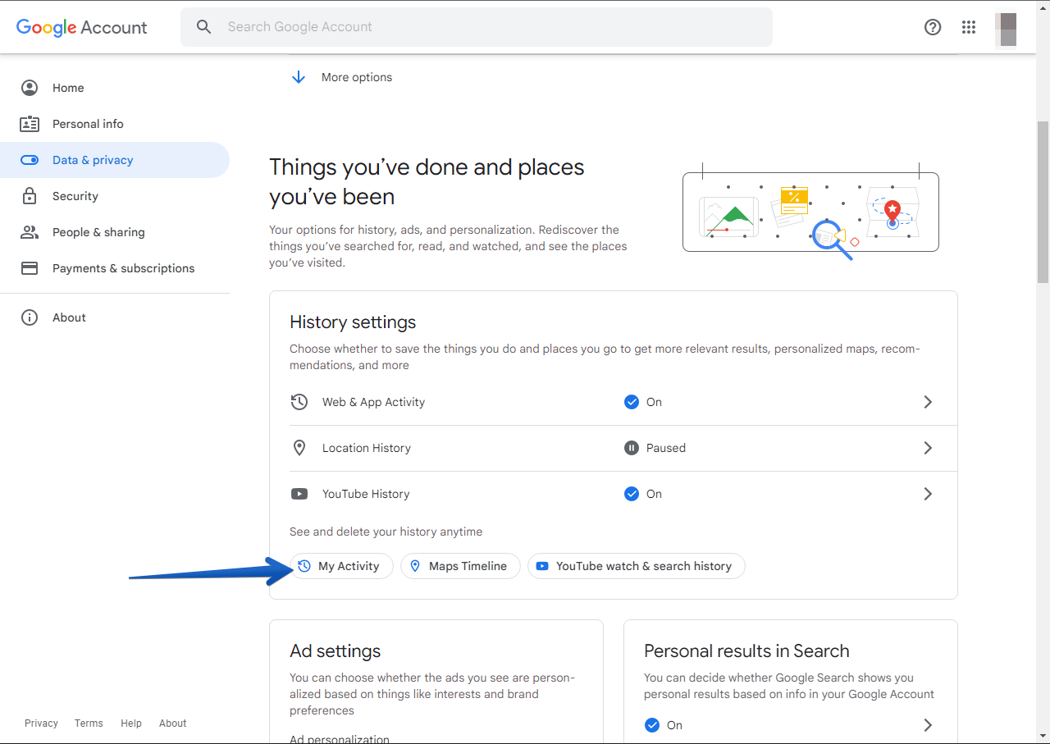Screen dimensions: 1050x744
Task: Open the Security sidebar tab
Action: coord(75,196)
